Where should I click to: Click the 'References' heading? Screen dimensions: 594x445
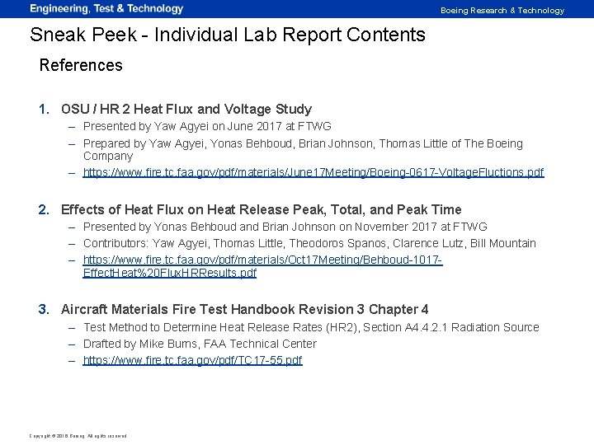81,65
